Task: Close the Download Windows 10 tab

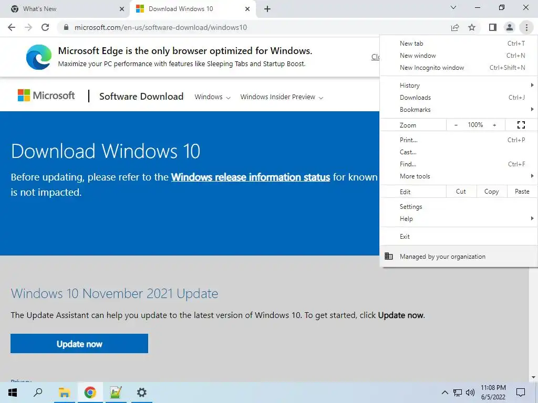Action: click(x=247, y=9)
